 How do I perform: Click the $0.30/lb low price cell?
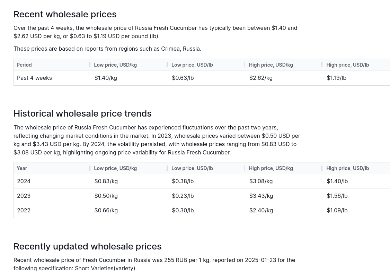pos(183,210)
